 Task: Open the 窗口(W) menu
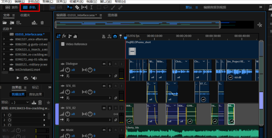point(106,2)
